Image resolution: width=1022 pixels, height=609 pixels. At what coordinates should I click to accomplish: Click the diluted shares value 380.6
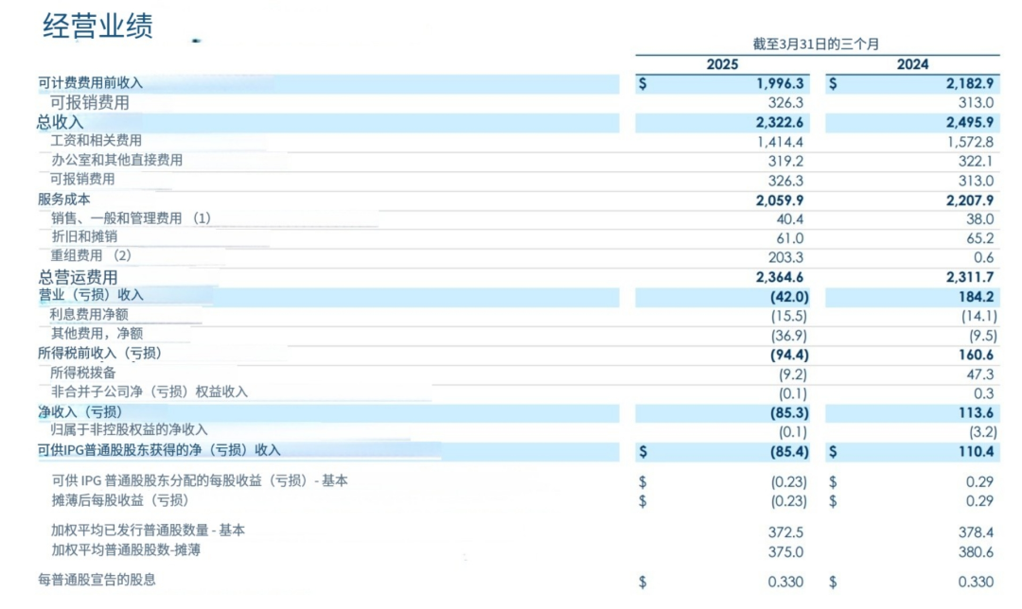[x=976, y=552]
